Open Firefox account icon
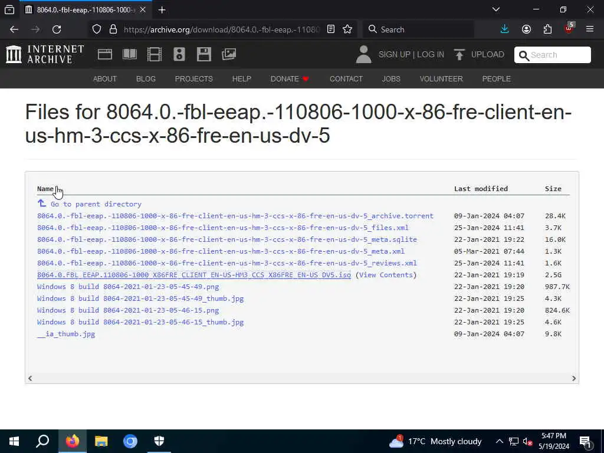 [x=526, y=29]
